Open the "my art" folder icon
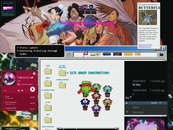Screen dimensions: 173x130 [48, 108]
